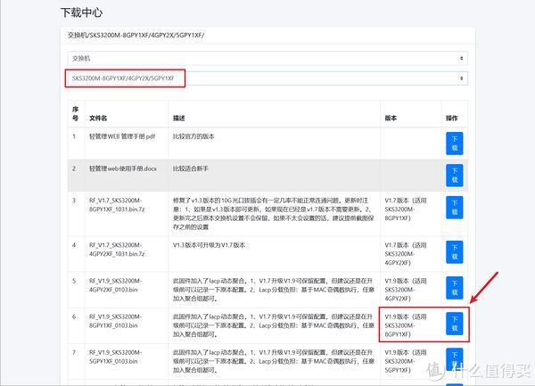Select breadcrumb text 交换机/SKS3200M-8GPY1XF/4GPY2X/5GPY1XF/
The height and width of the screenshot is (386, 535).
click(136, 35)
